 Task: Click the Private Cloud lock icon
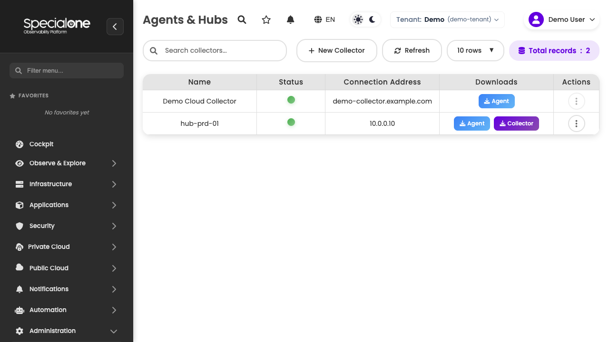[20, 247]
